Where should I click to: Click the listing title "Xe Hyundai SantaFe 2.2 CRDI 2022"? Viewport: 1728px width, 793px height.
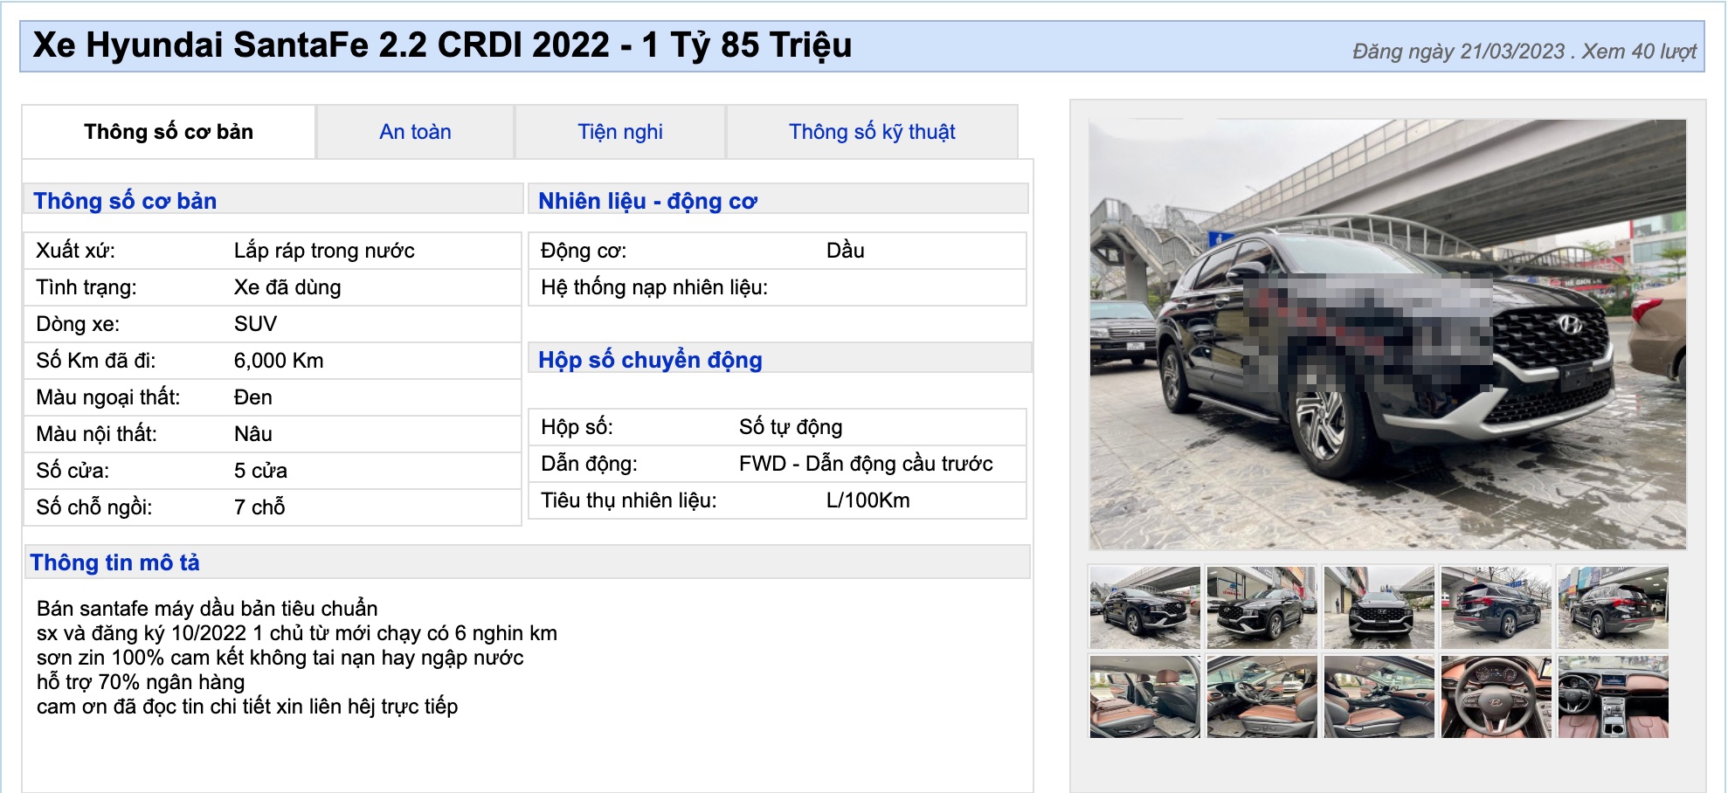tap(441, 50)
